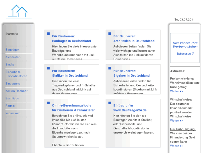The height and width of the screenshot is (153, 204).
Task: Go to Architekten in the sidebar
Action: click(x=13, y=57)
